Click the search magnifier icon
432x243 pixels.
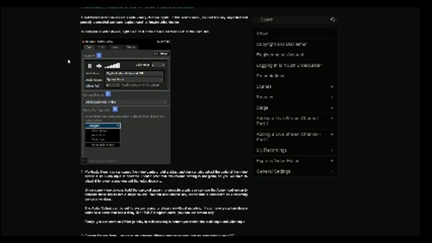333,20
